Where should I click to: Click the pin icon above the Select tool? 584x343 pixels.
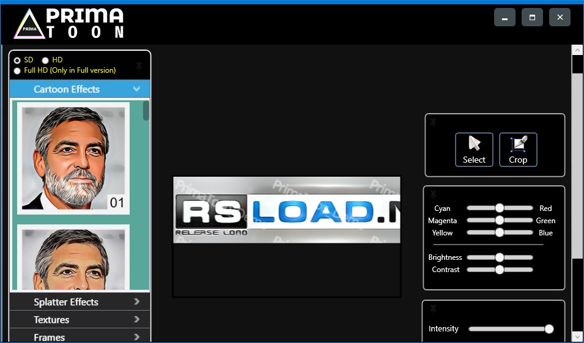(x=434, y=122)
